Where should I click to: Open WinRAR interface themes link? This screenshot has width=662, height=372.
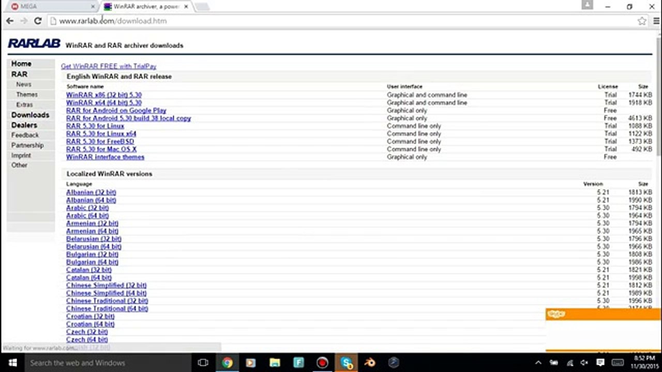pos(105,157)
